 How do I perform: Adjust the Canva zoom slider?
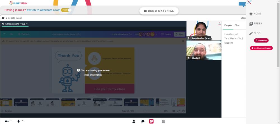(145, 111)
